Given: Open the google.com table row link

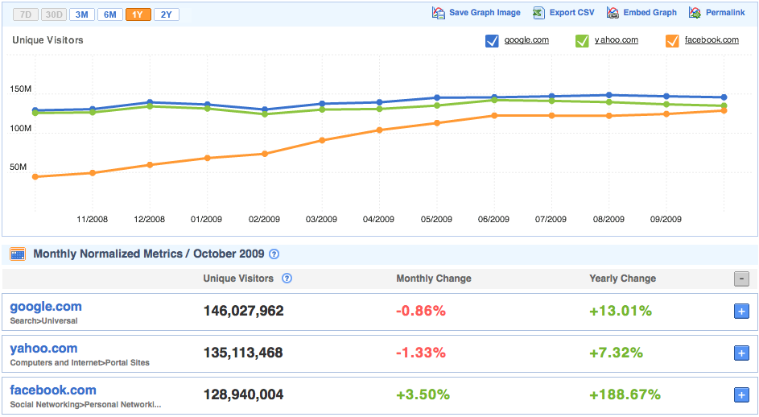Looking at the screenshot, I should (x=46, y=307).
